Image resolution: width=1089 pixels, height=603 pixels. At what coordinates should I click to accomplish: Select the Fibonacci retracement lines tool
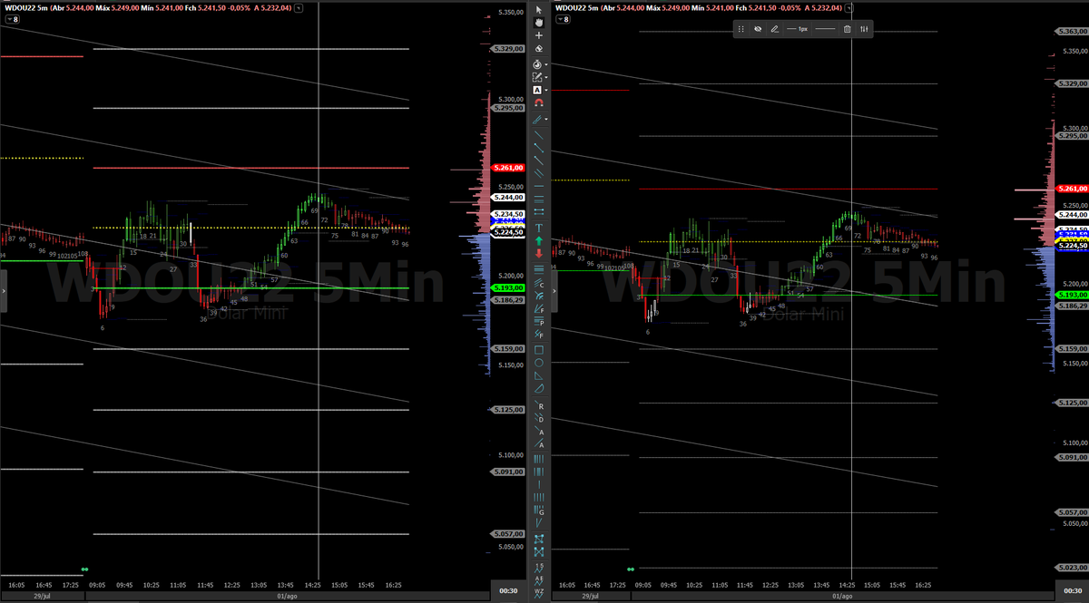(538, 269)
